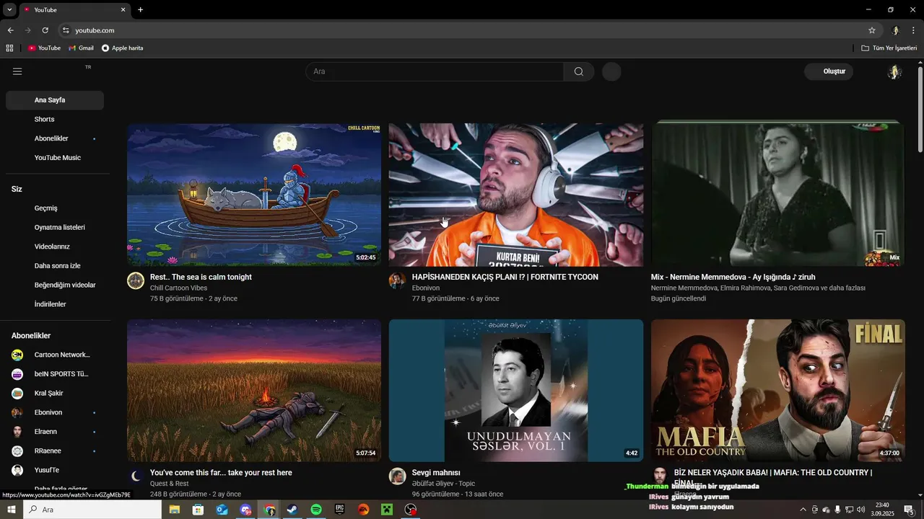Open the Windows Start menu
The image size is (924, 519).
click(12, 510)
